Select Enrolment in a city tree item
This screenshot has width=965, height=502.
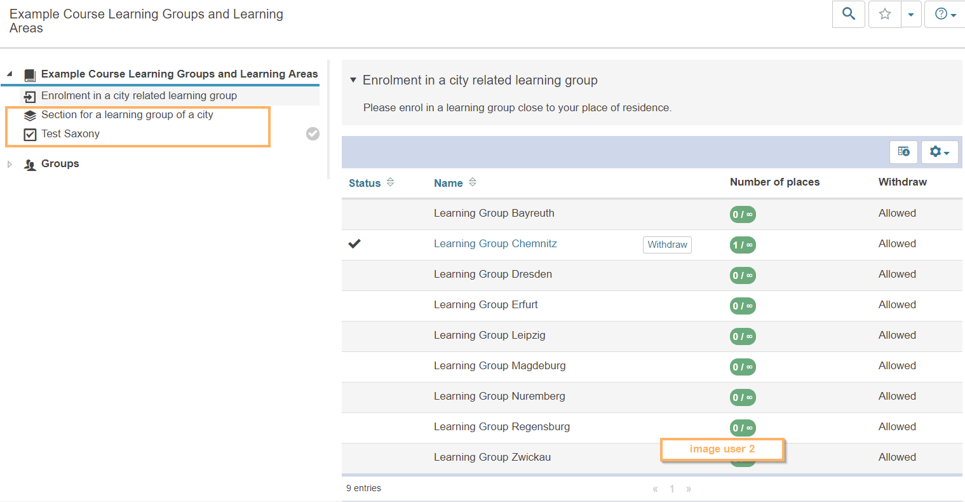tap(138, 95)
